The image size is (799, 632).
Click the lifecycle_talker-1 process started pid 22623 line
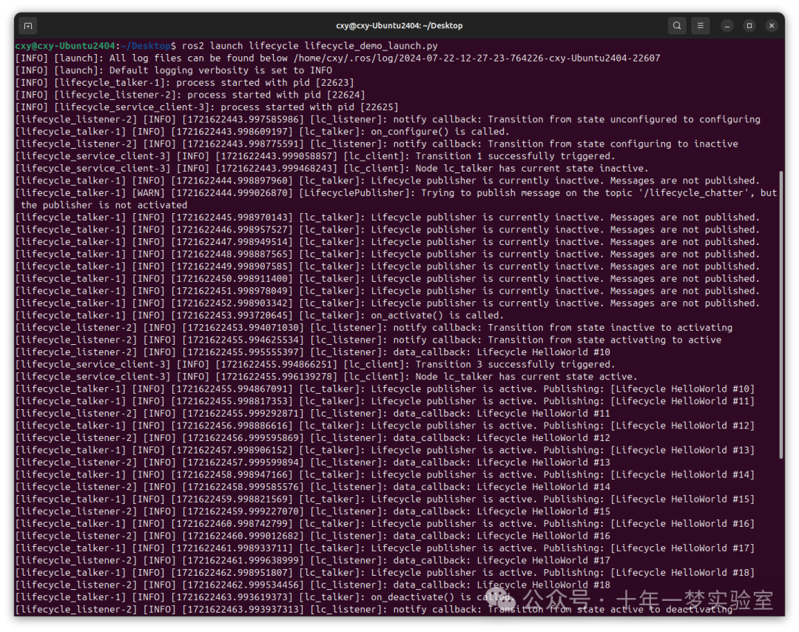[x=184, y=83]
